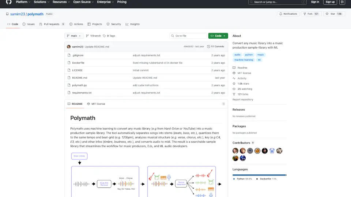Click the Sign up button
This screenshot has width=351, height=197.
click(330, 2)
